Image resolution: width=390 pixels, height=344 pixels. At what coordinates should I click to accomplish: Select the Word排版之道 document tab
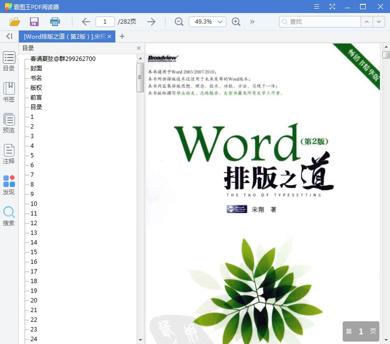(x=65, y=36)
